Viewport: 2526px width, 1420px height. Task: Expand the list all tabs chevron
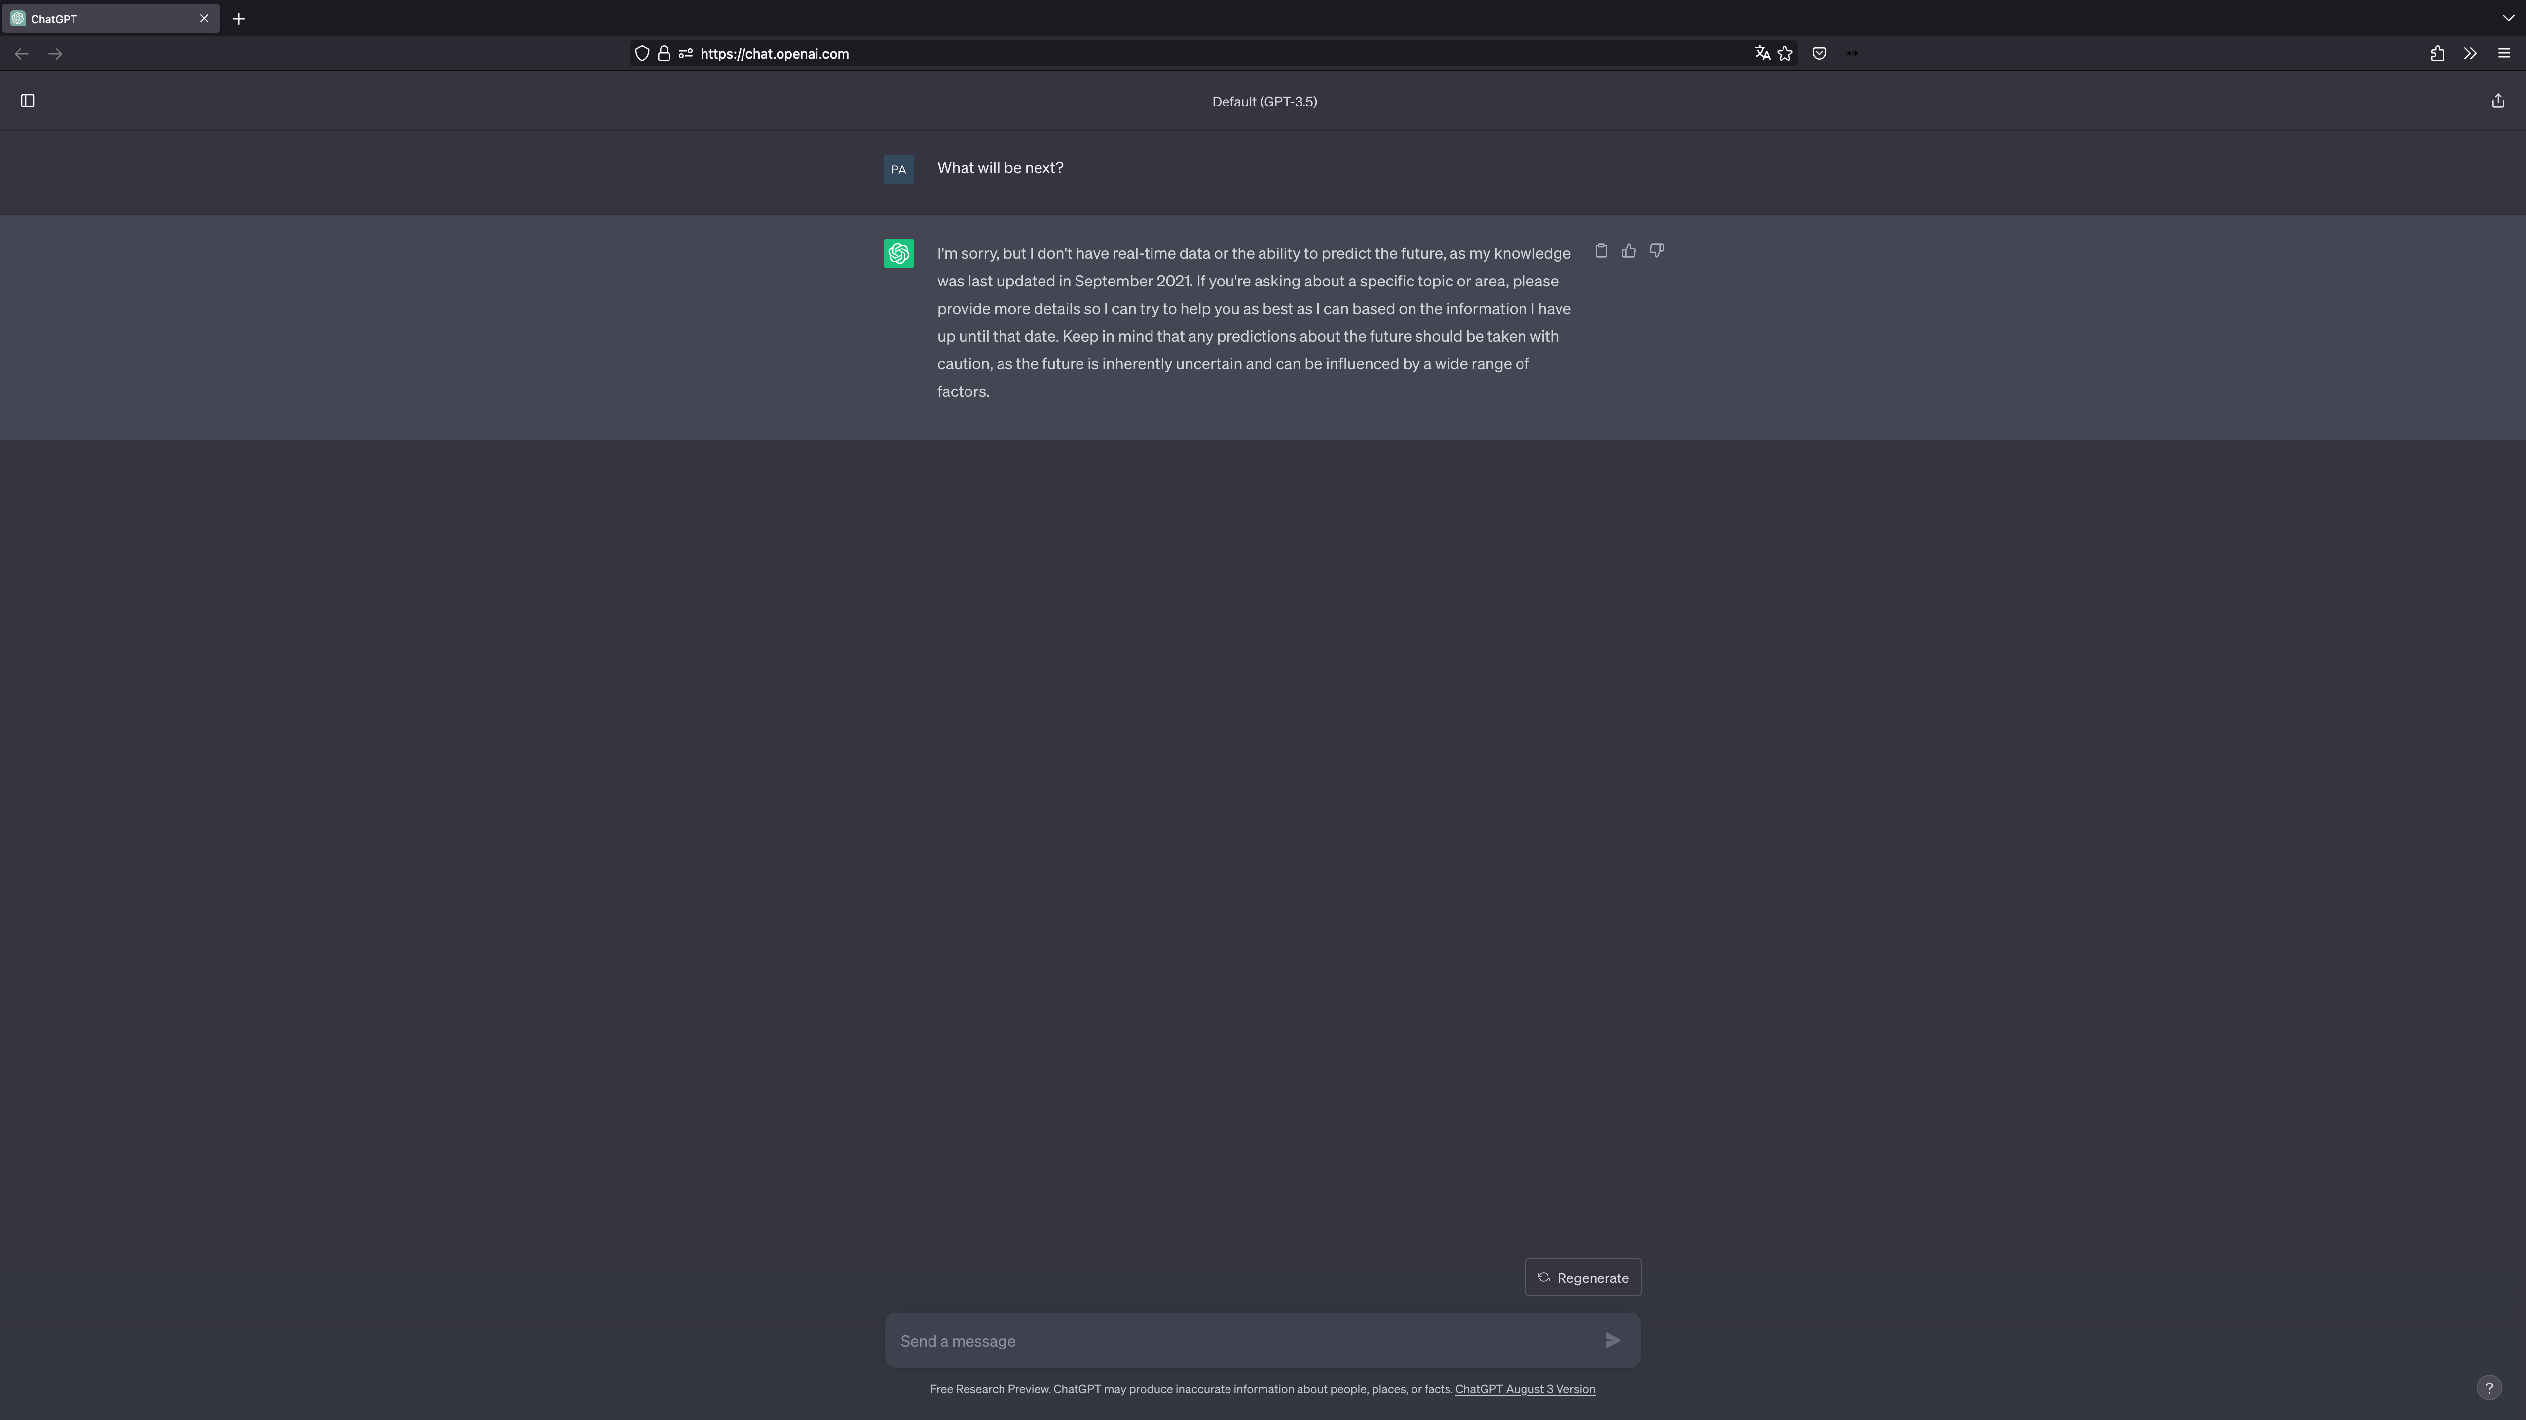(2507, 19)
